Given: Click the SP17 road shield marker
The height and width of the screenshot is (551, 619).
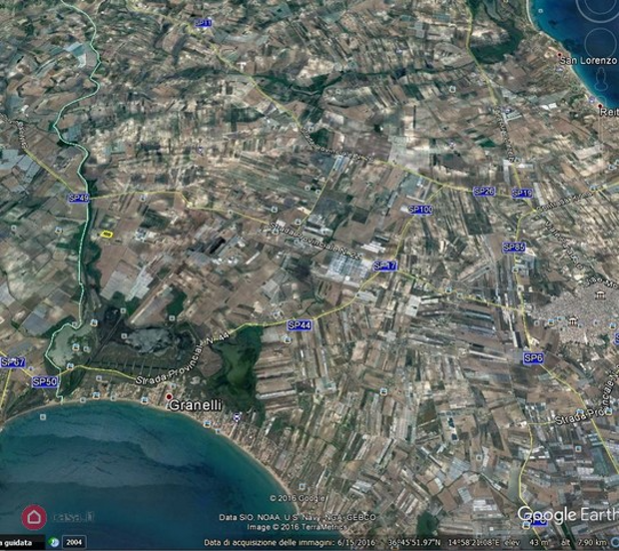Looking at the screenshot, I should 385,266.
